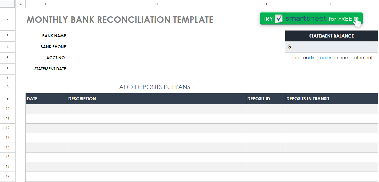Screen dimensions: 379x182
Task: Select the row 4 header
Action: coord(7,47)
